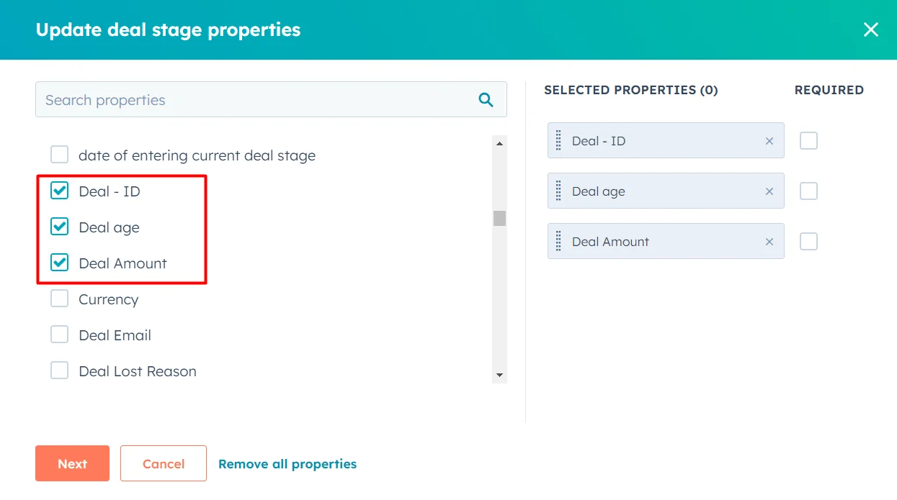Viewport: 897px width, 500px height.
Task: Enable date of entering current deal stage
Action: (59, 154)
